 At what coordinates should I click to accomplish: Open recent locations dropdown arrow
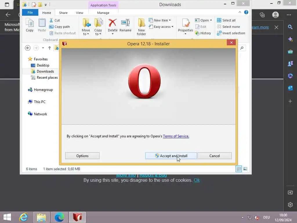[x=43, y=48]
